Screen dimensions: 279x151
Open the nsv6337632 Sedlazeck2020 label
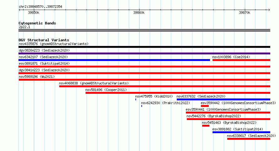pyautogui.click(x=201, y=96)
